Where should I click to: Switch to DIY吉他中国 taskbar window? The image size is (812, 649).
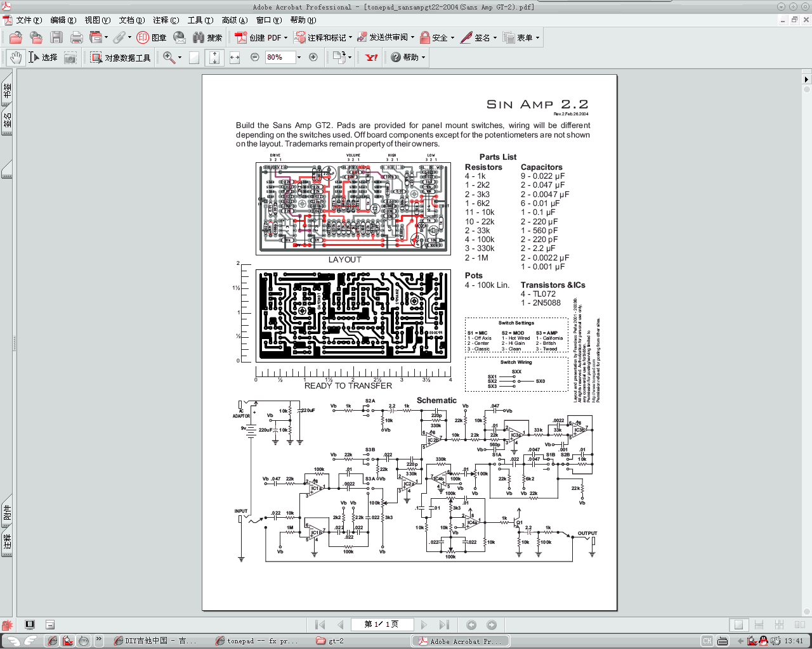pyautogui.click(x=155, y=641)
